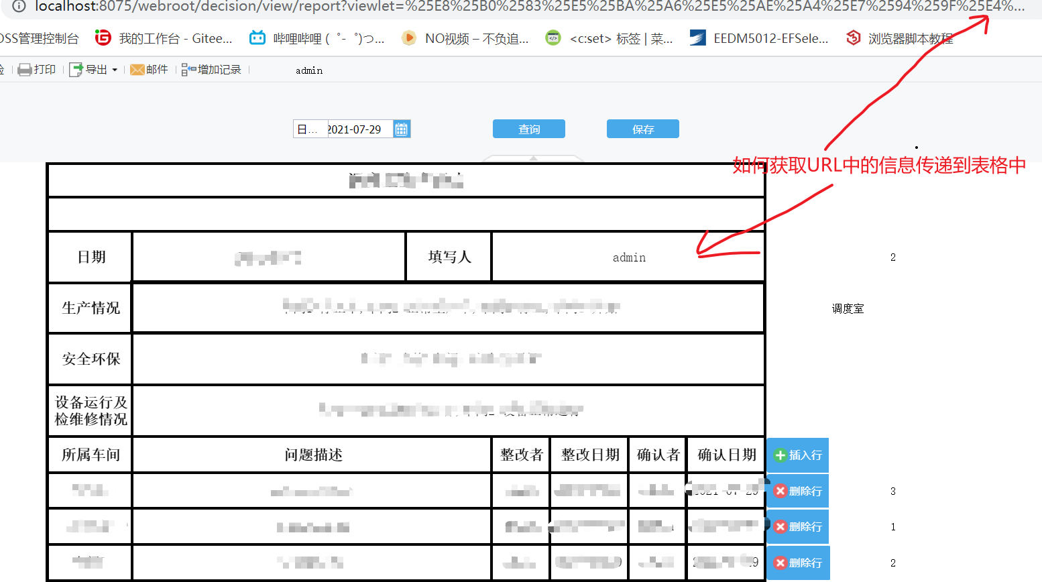This screenshot has width=1042, height=582.
Task: Open the <c:set> 标签 bookmark
Action: click(x=609, y=38)
